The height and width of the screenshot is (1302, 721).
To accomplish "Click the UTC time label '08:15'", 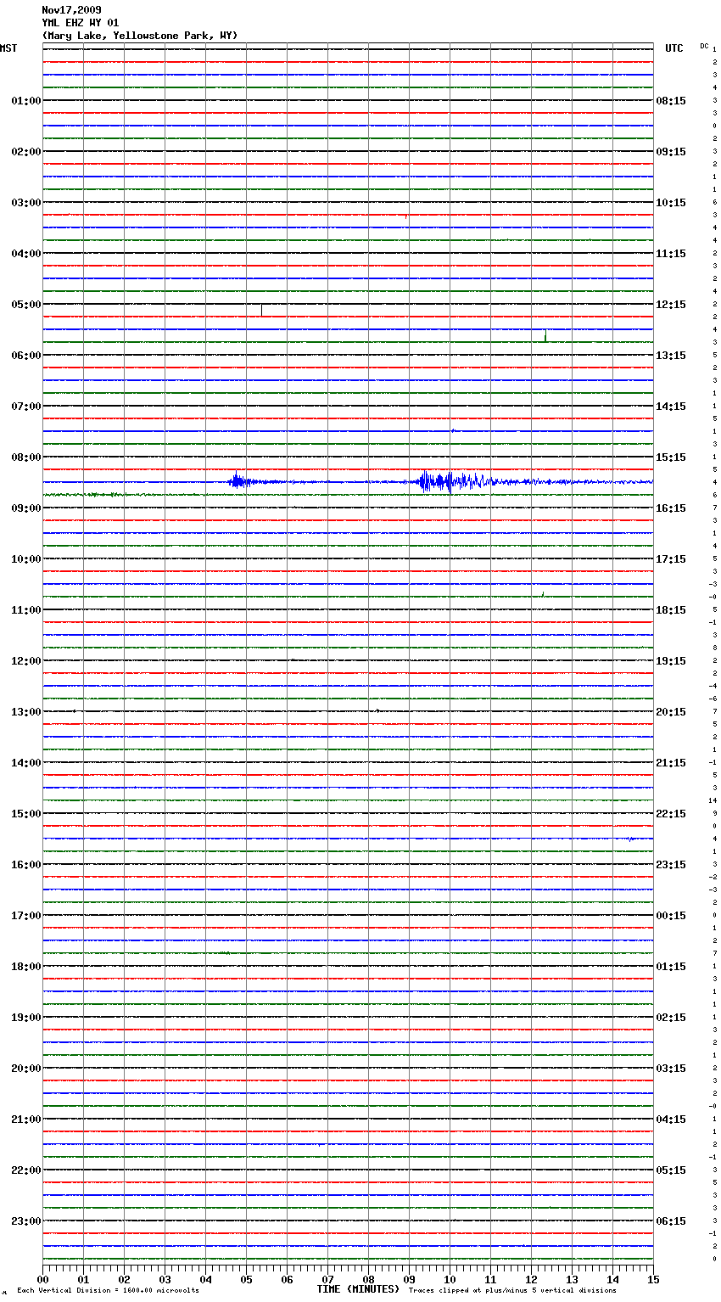I will (671, 101).
